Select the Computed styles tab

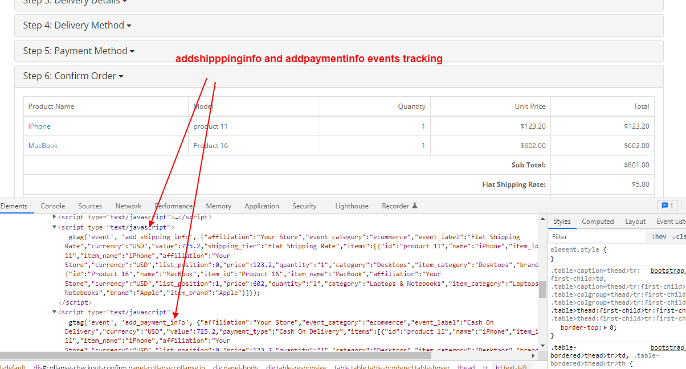point(598,222)
